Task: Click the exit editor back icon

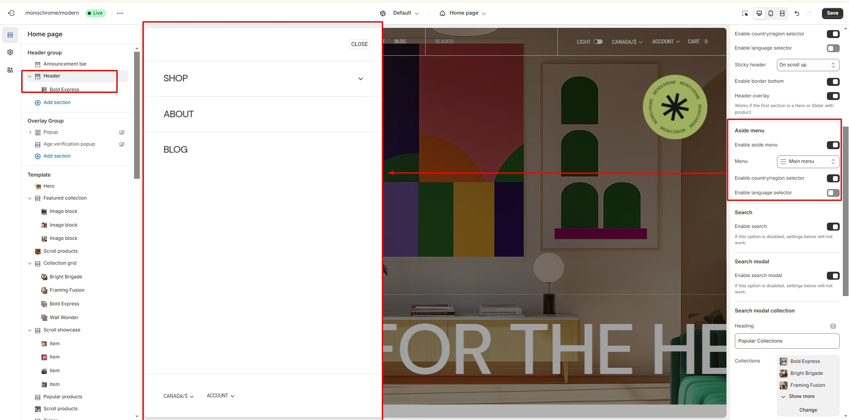Action: click(x=11, y=13)
